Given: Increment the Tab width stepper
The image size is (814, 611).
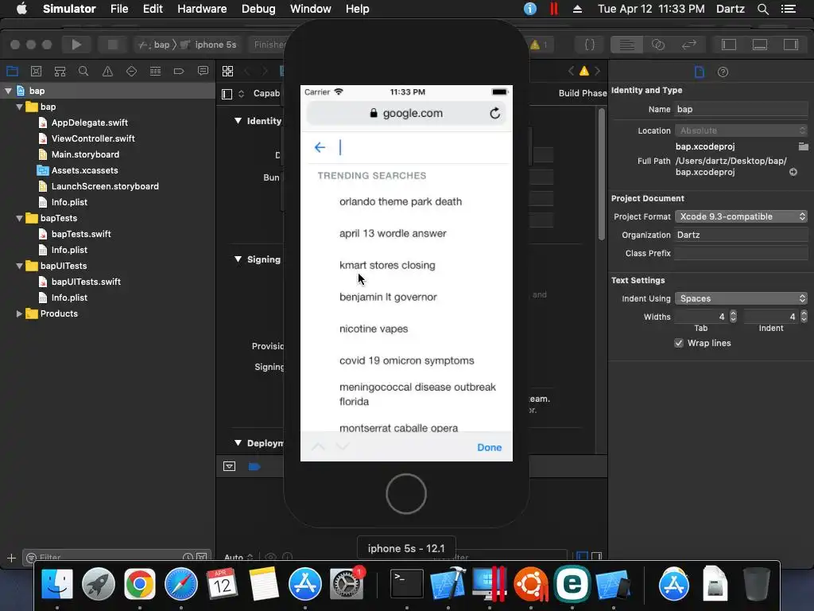Looking at the screenshot, I should pos(733,313).
